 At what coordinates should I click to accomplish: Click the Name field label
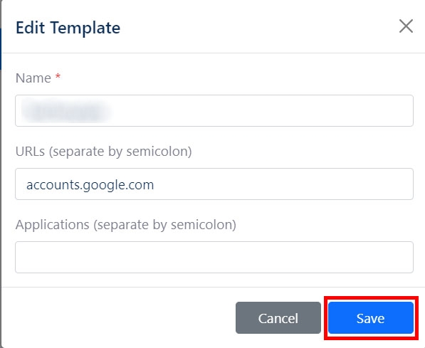pyautogui.click(x=33, y=78)
